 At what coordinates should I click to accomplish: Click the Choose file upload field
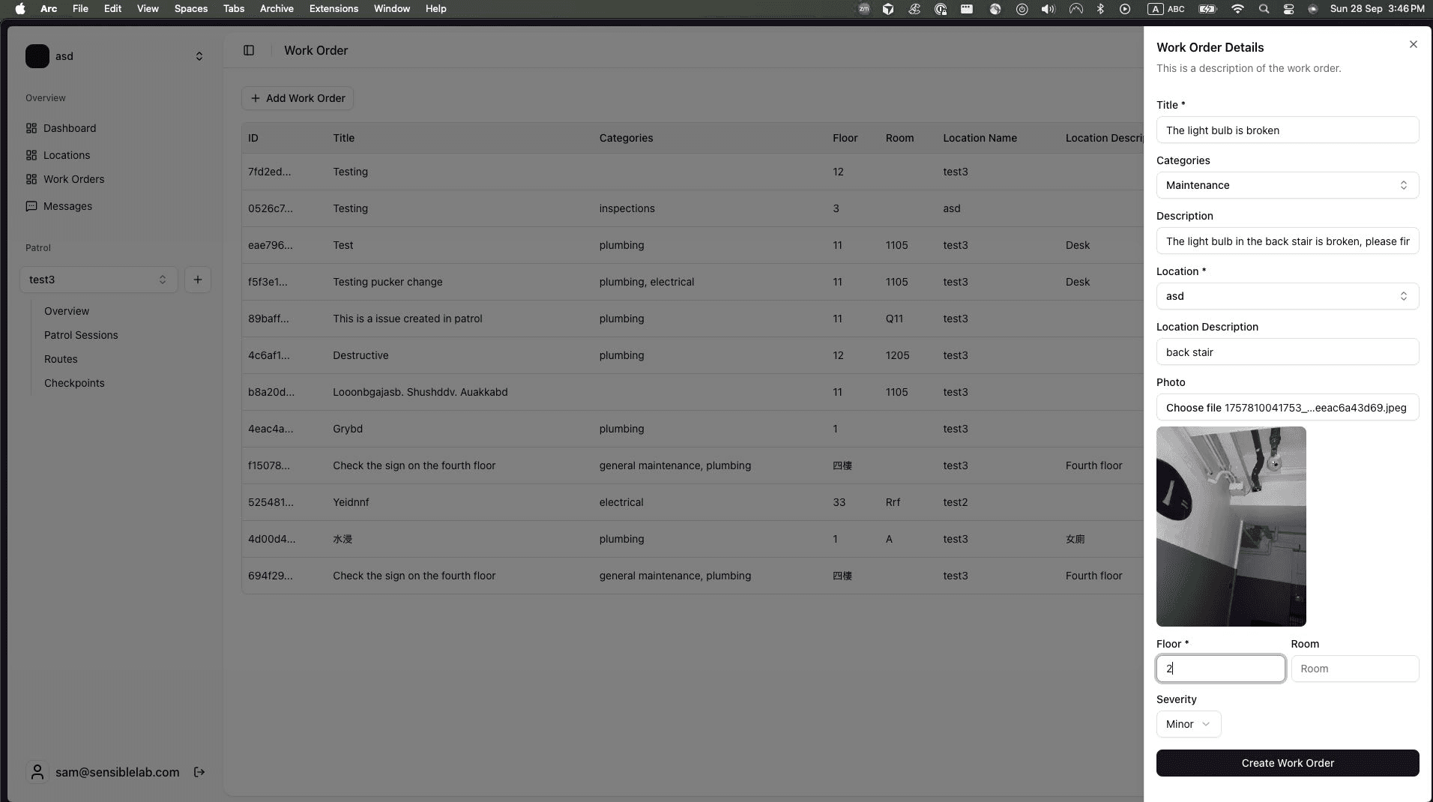1287,407
